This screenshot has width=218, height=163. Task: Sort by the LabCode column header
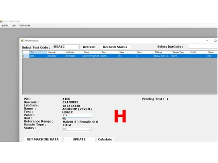(74, 52)
